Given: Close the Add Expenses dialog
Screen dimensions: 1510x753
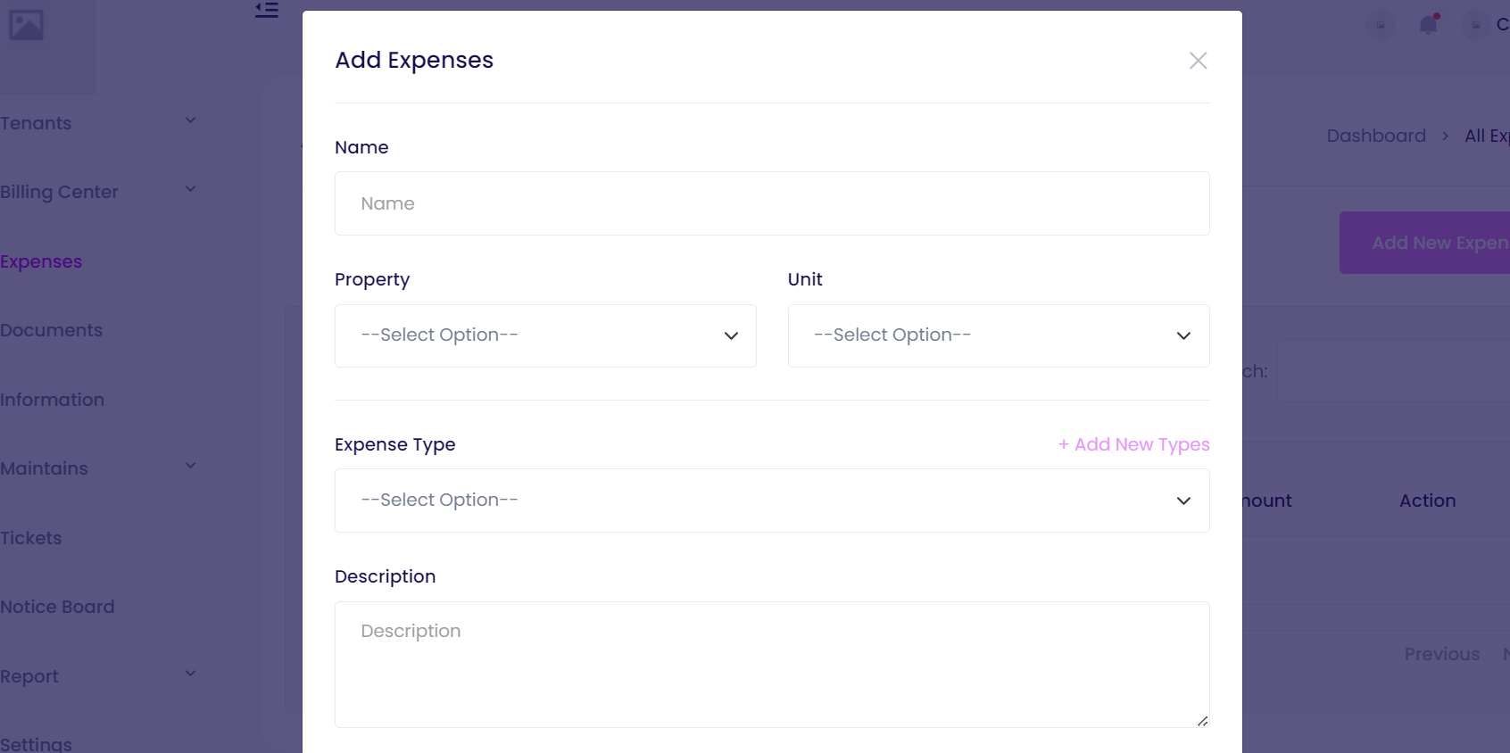Looking at the screenshot, I should point(1198,61).
